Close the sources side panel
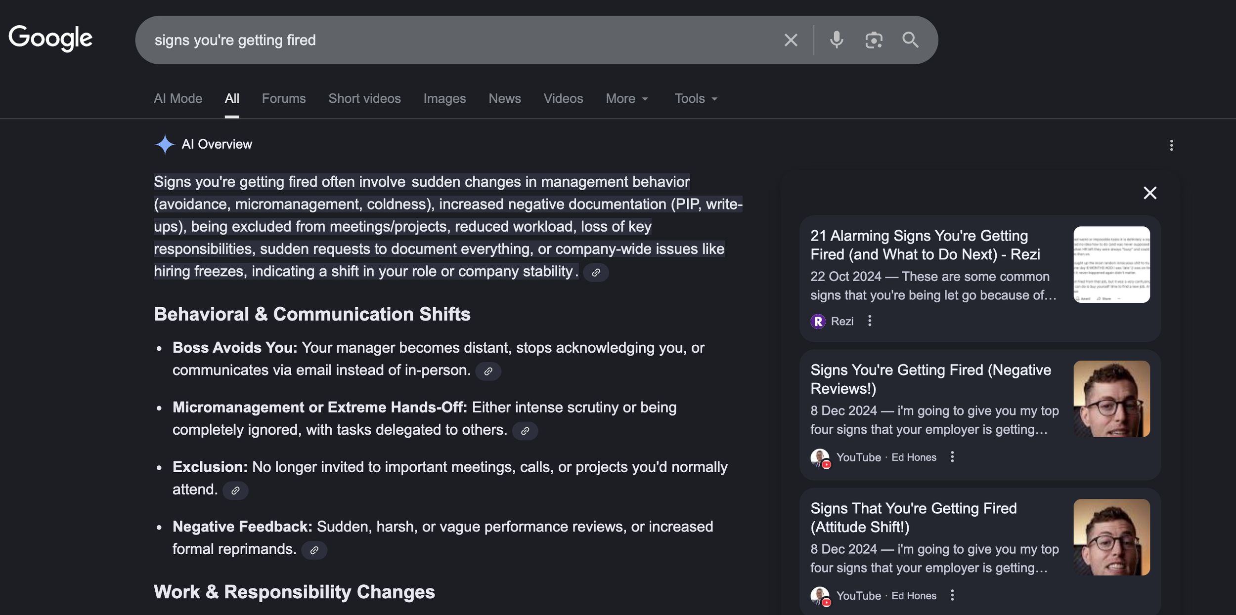The height and width of the screenshot is (615, 1236). pyautogui.click(x=1150, y=193)
